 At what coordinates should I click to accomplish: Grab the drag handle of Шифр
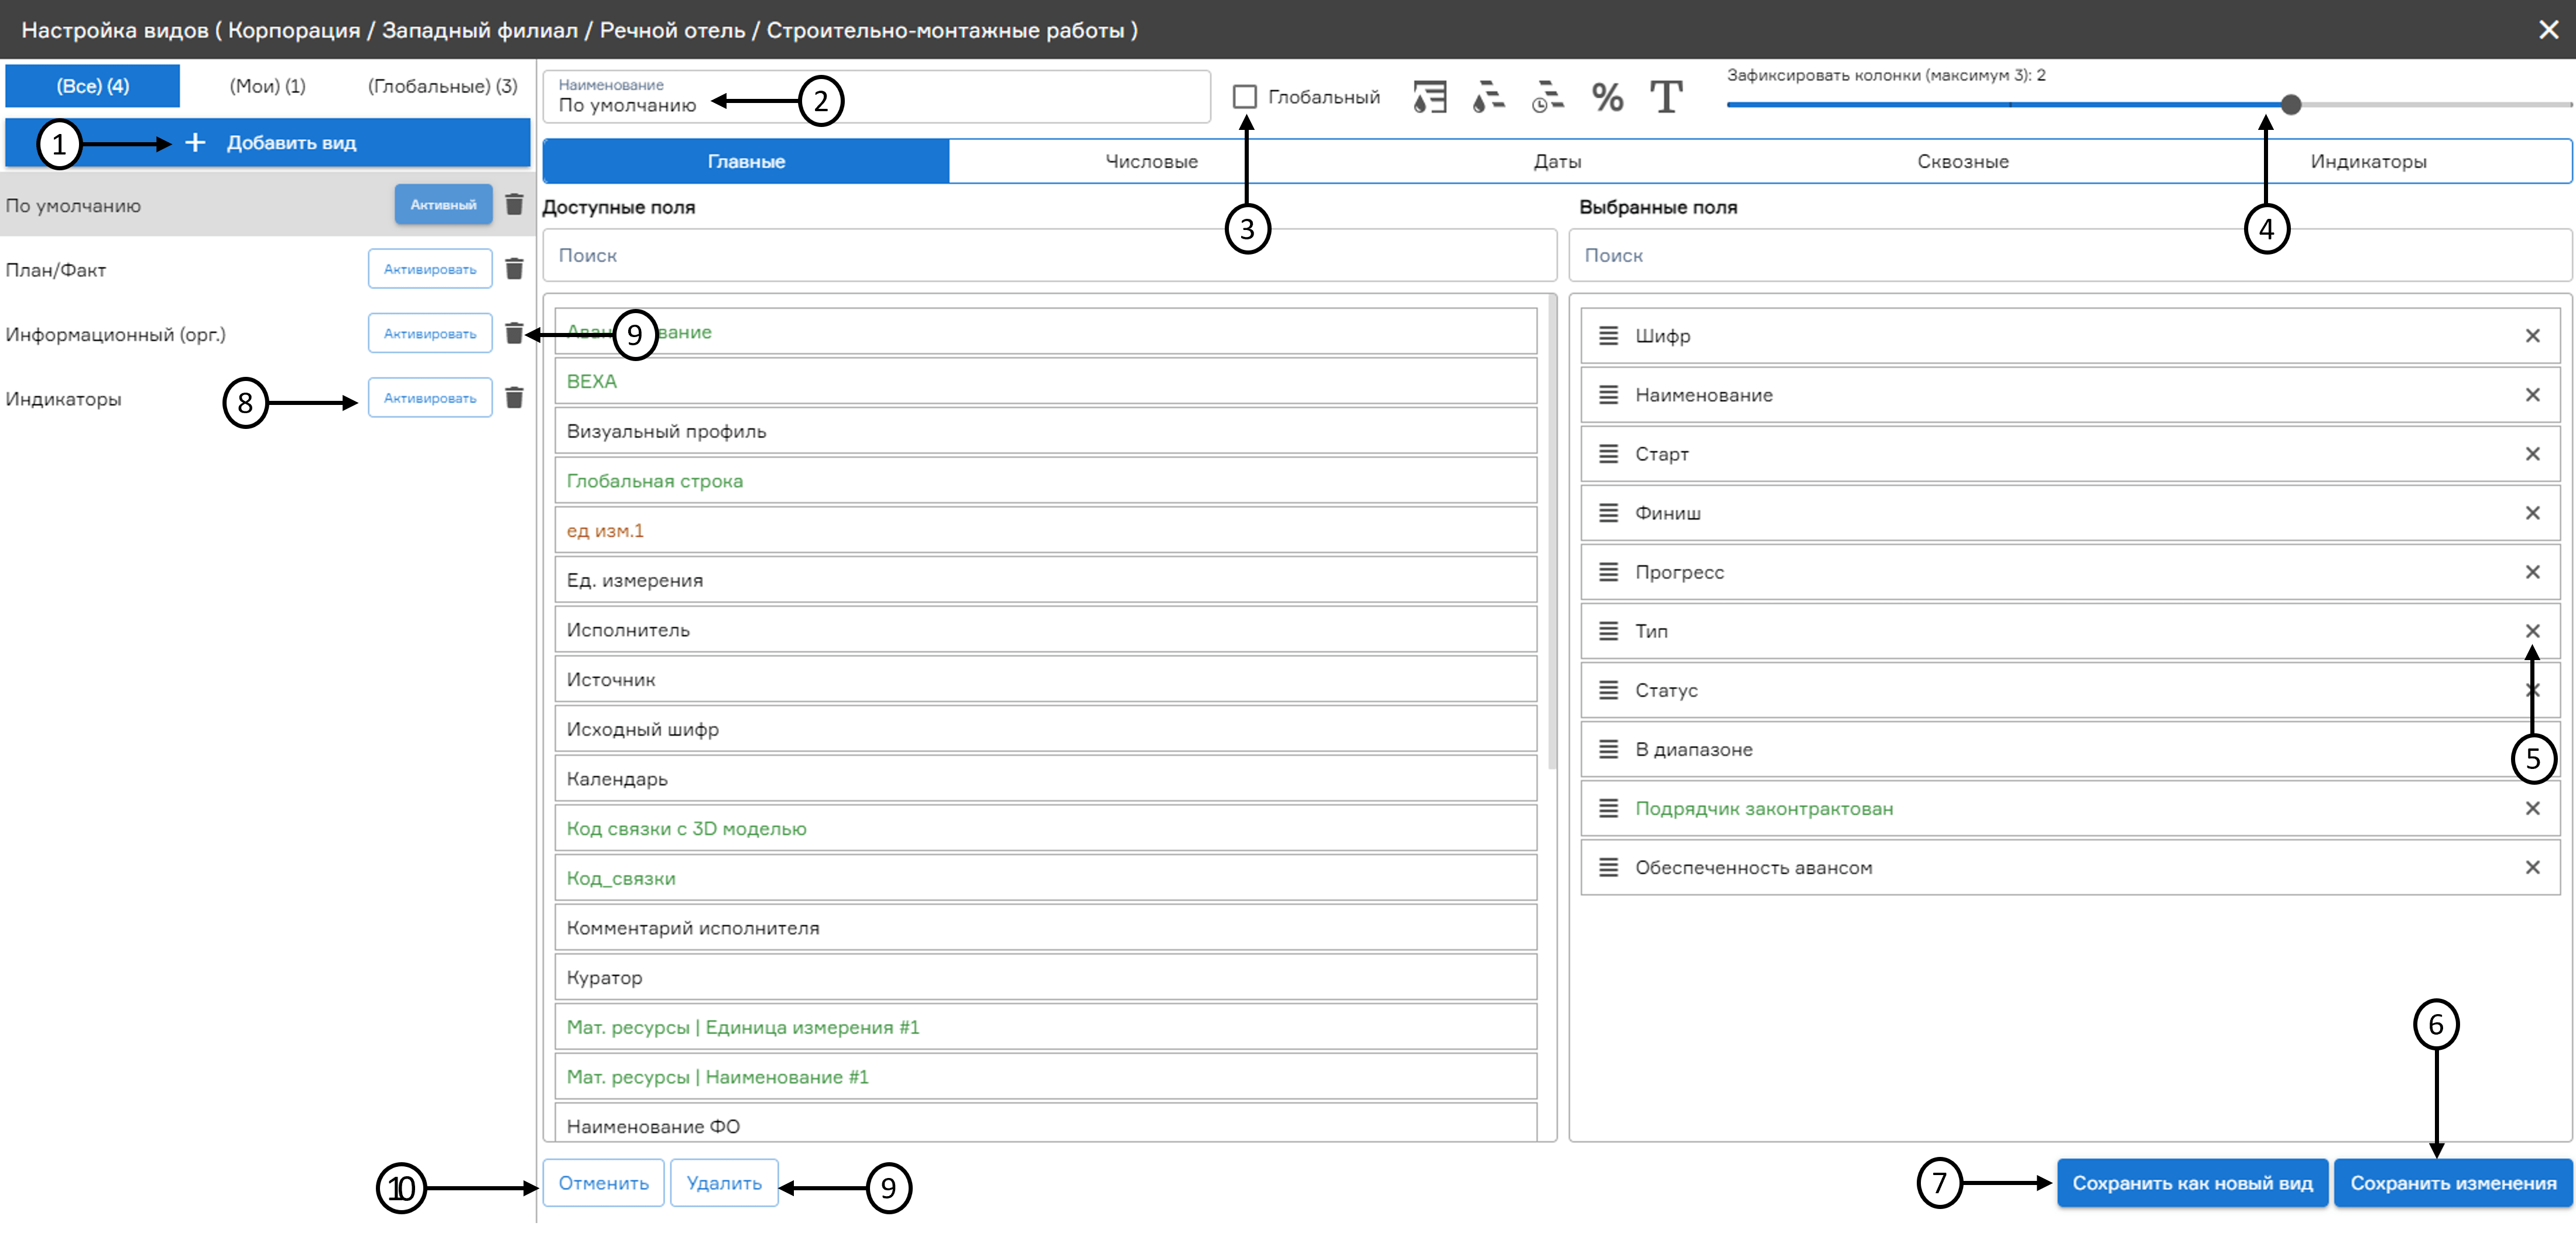coord(1608,336)
